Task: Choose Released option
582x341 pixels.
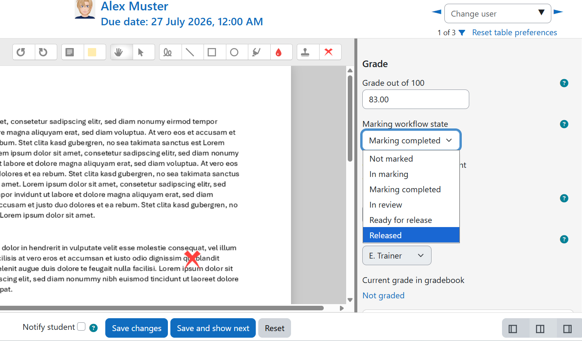Action: click(x=411, y=235)
